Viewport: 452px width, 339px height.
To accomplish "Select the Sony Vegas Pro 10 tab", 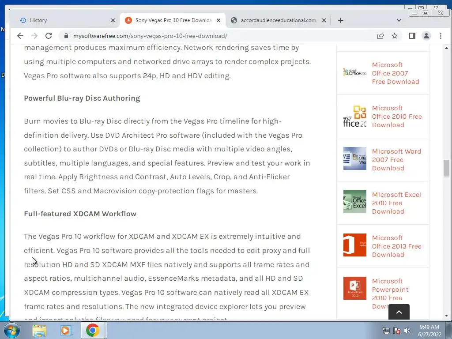I will [173, 20].
